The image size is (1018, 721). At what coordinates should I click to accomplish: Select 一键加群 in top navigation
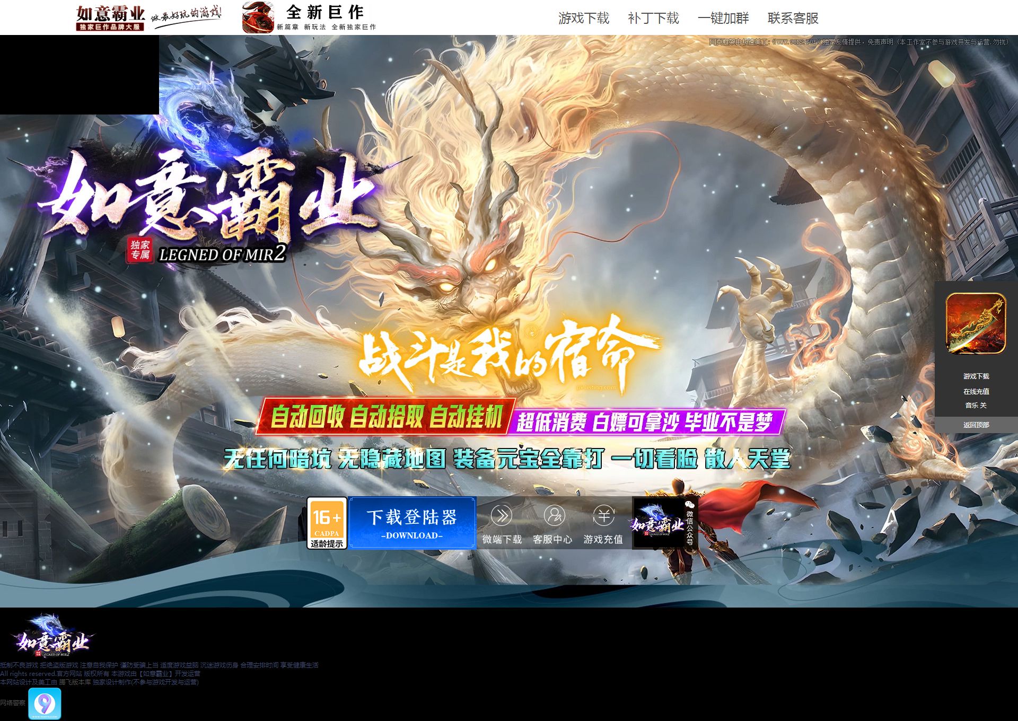(723, 19)
